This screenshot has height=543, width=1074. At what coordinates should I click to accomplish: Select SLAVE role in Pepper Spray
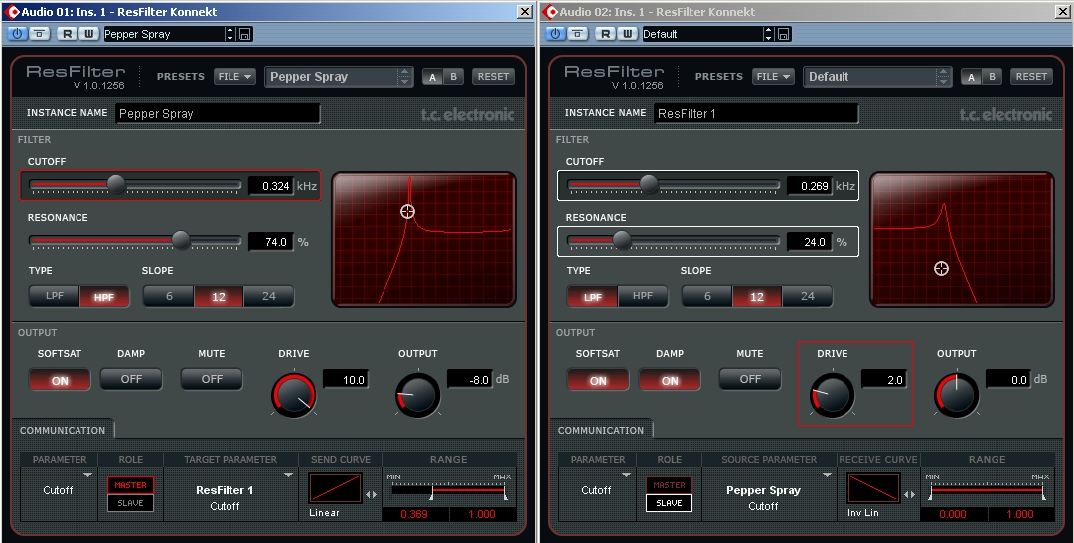click(x=131, y=503)
